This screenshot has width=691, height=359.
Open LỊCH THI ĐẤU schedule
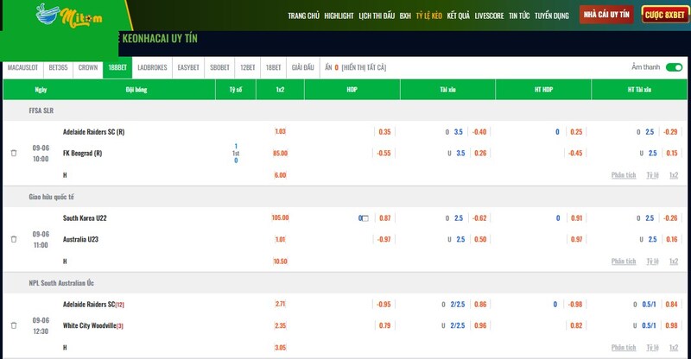pyautogui.click(x=377, y=16)
